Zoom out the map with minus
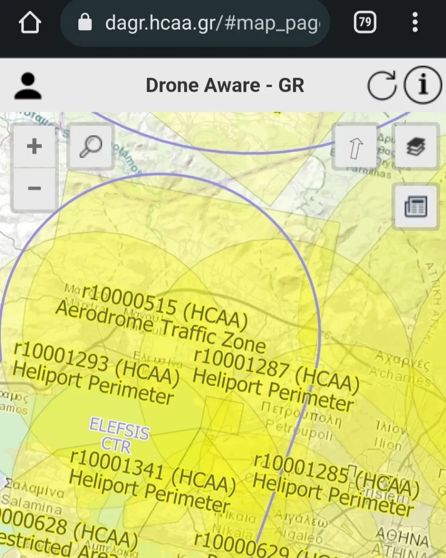Viewport: 446px width, 558px height. (34, 189)
